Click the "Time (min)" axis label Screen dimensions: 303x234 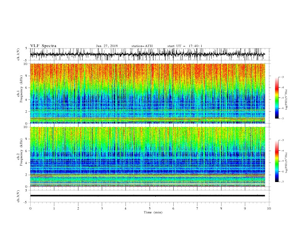point(153,212)
